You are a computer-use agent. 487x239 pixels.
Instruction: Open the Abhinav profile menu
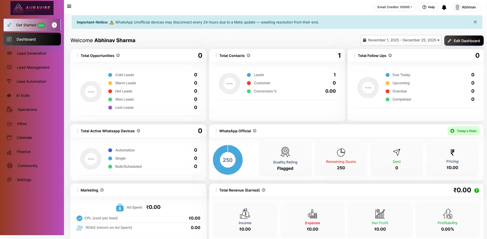click(x=466, y=7)
